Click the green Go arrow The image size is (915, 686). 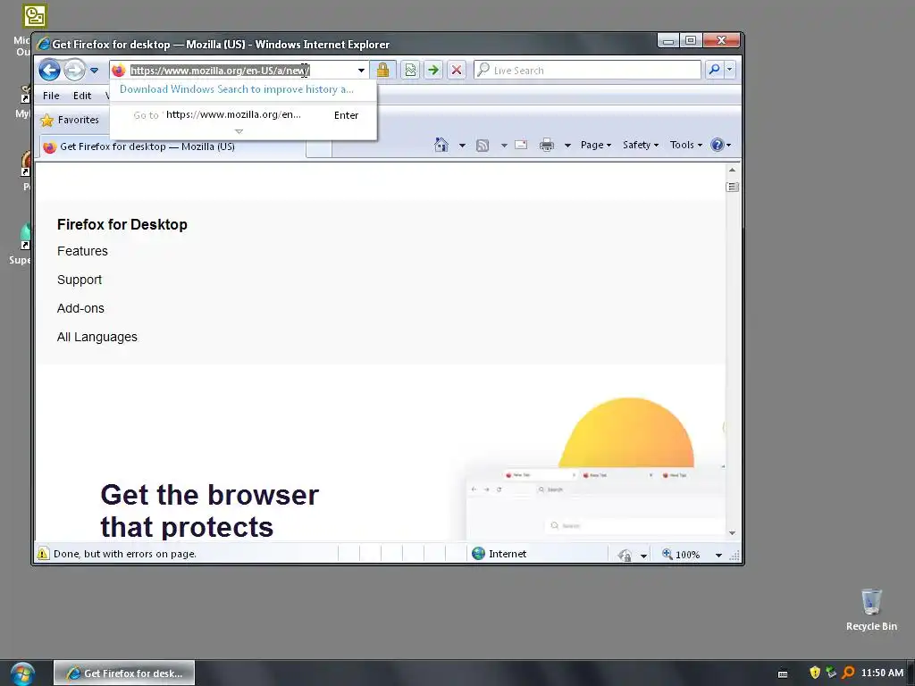coord(433,70)
